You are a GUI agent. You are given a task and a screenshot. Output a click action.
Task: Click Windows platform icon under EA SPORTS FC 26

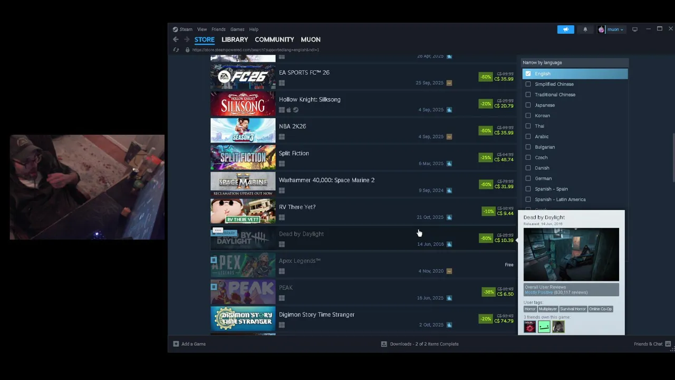click(x=282, y=83)
